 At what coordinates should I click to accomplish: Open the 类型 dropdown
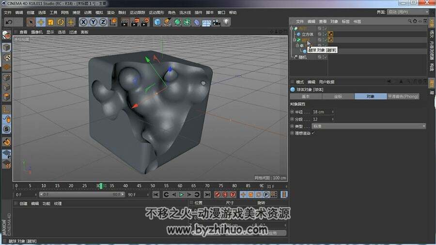(x=369, y=126)
